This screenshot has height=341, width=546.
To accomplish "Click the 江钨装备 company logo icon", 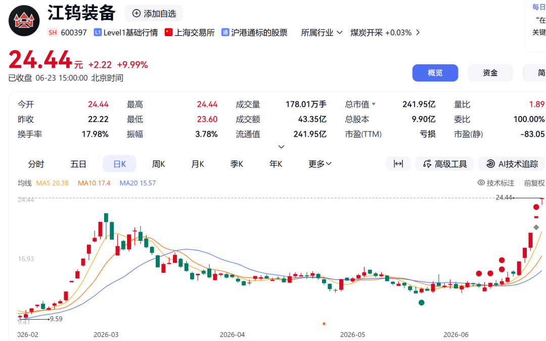I will click(x=24, y=21).
